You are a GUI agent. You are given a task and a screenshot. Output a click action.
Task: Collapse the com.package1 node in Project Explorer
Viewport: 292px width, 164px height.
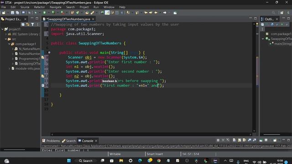tap(9, 44)
